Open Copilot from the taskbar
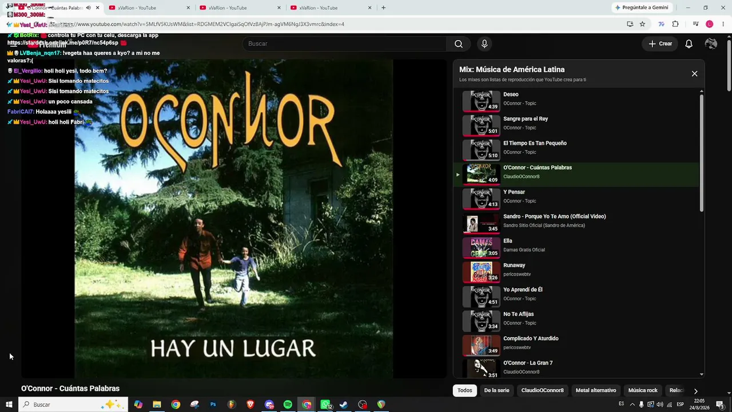The image size is (732, 412). pos(138,405)
